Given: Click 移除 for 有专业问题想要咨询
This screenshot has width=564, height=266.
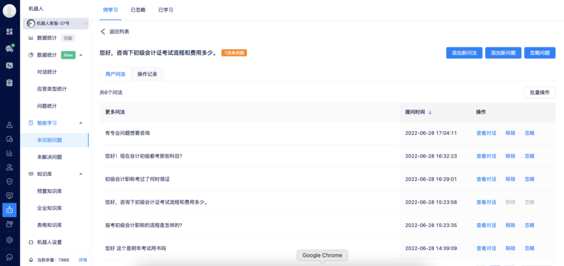Looking at the screenshot, I should (x=510, y=133).
